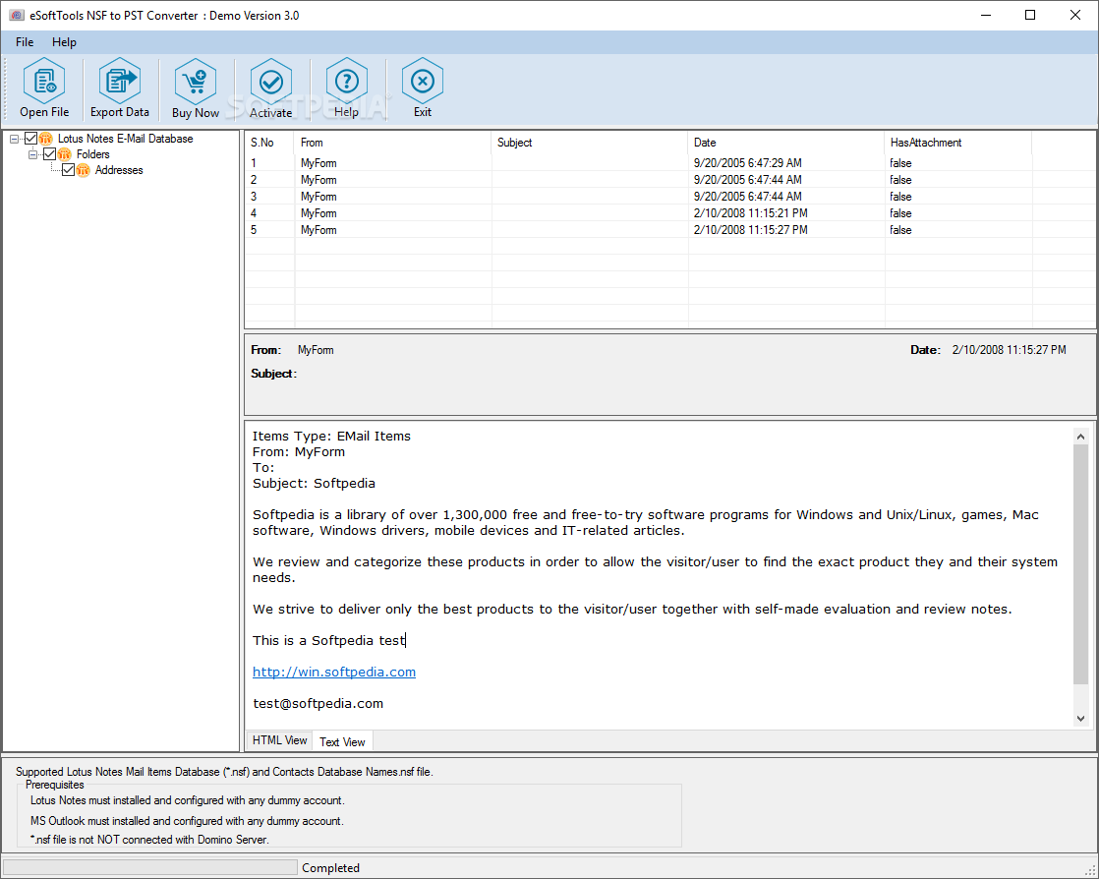Sort by the Subject column header
Viewport: 1099px width, 879px height.
[590, 143]
